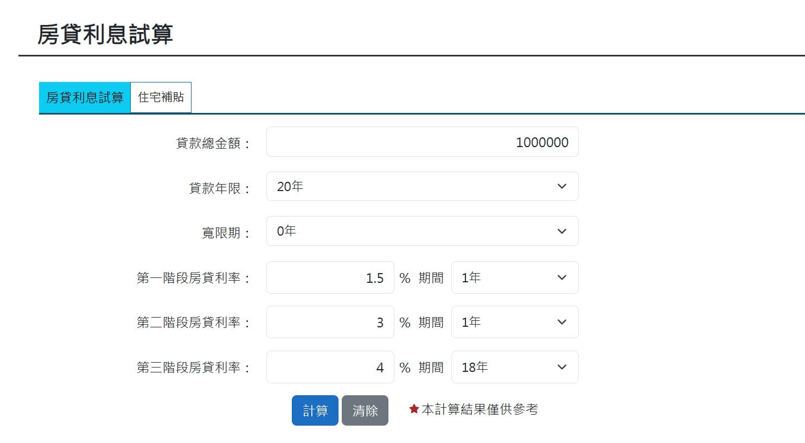The width and height of the screenshot is (805, 443).
Task: Click the 貸款總金額 input field
Action: [x=423, y=142]
